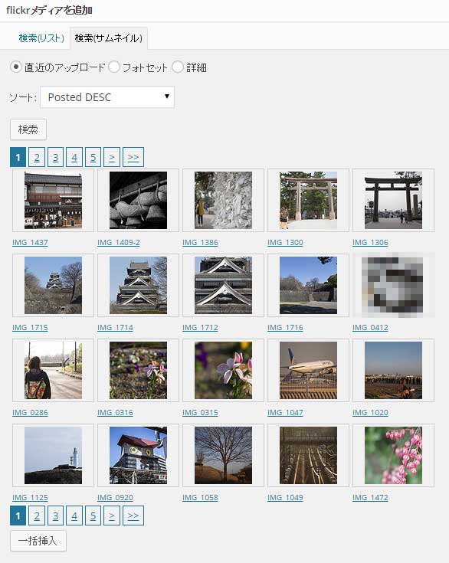Click the 一括挿入 bulk insert button
The height and width of the screenshot is (563, 449).
point(38,541)
